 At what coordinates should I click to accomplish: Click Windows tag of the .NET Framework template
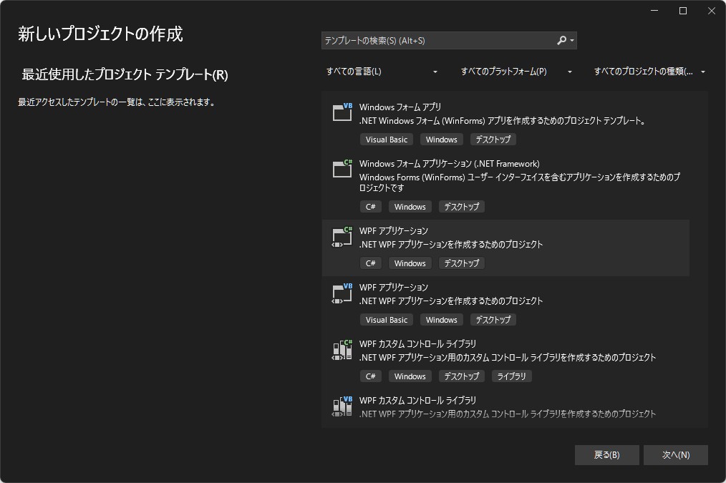pyautogui.click(x=410, y=207)
